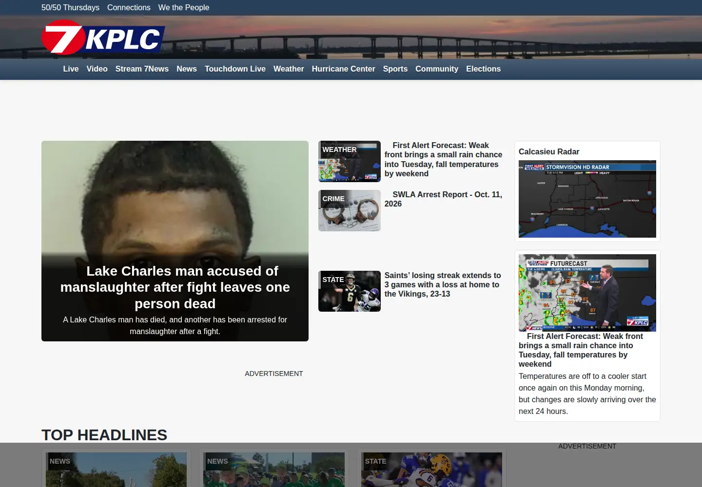Open We the People link
Viewport: 702px width, 487px height.
pyautogui.click(x=184, y=7)
